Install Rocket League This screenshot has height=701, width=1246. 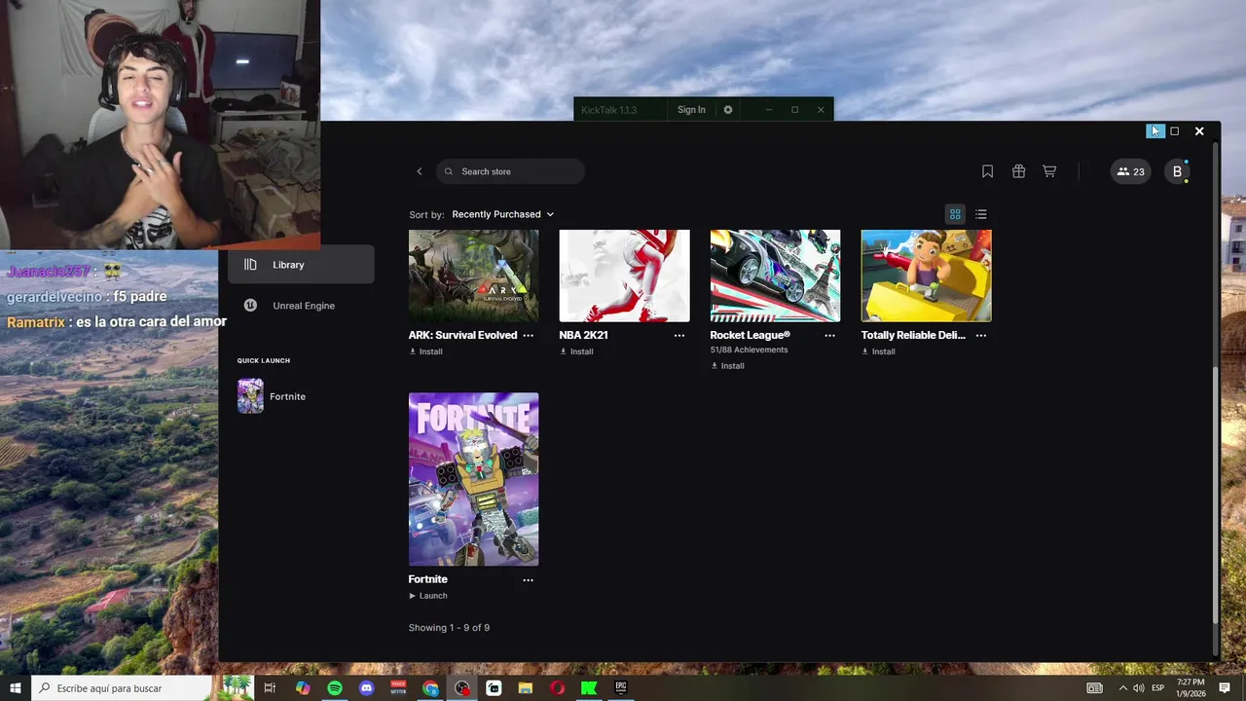click(x=727, y=366)
